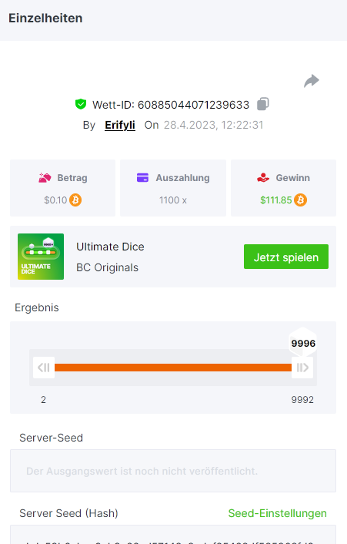Click the orange result range bar
The height and width of the screenshot is (544, 347).
tap(173, 368)
